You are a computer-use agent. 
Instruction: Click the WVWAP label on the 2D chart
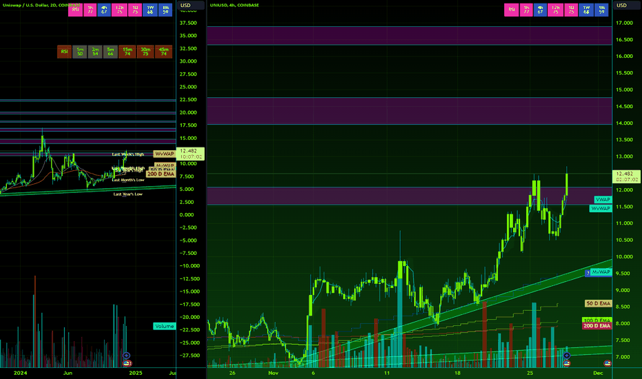pyautogui.click(x=165, y=154)
